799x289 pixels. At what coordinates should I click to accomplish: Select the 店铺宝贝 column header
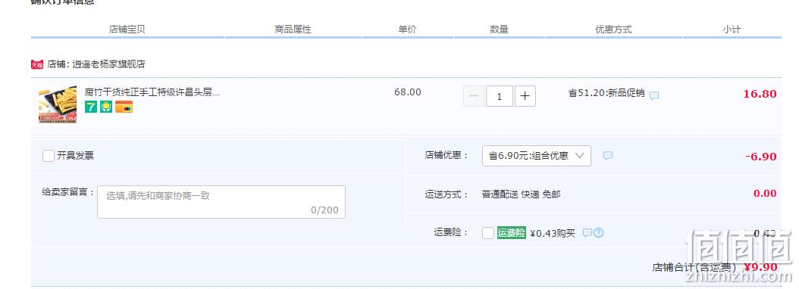click(x=127, y=29)
